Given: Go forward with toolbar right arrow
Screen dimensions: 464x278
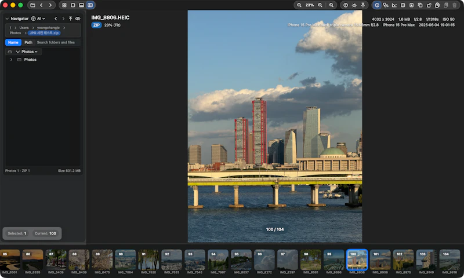Looking at the screenshot, I should [50, 5].
